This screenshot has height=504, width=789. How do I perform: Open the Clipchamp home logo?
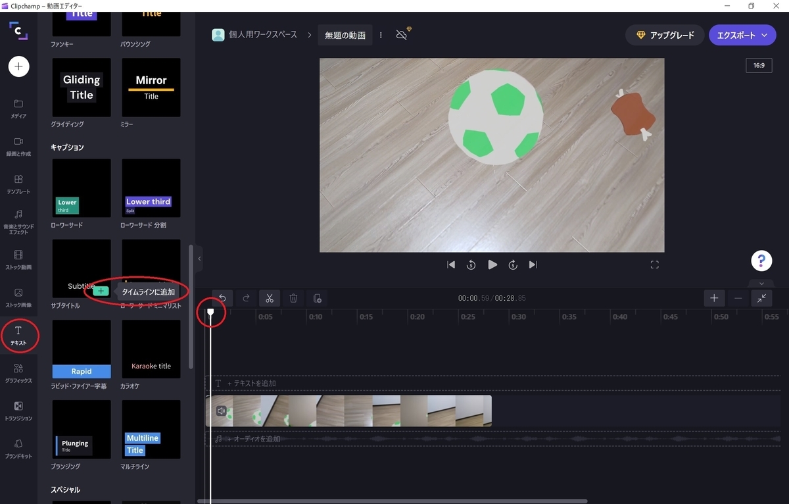coord(18,31)
